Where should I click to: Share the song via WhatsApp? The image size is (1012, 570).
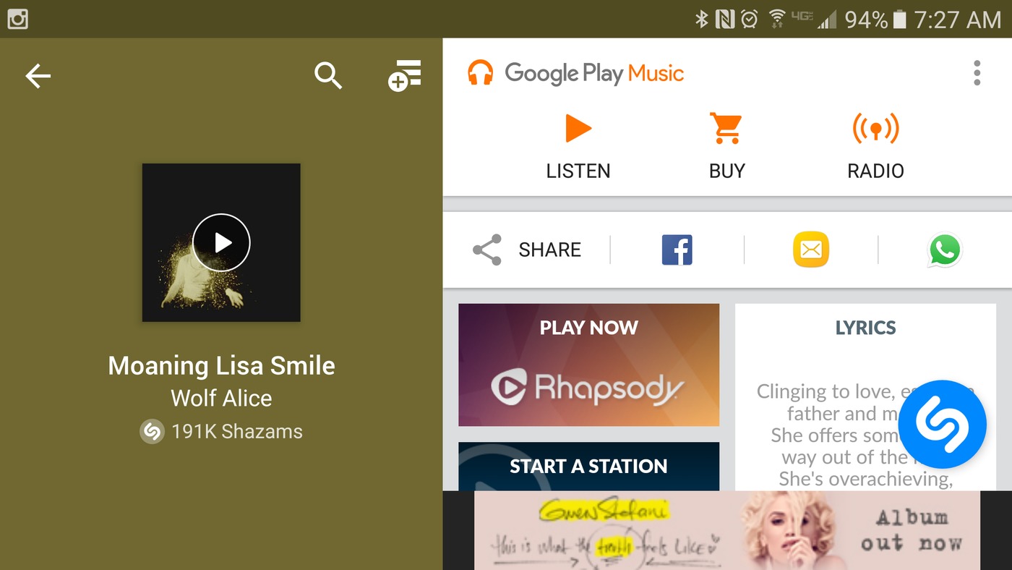(945, 250)
